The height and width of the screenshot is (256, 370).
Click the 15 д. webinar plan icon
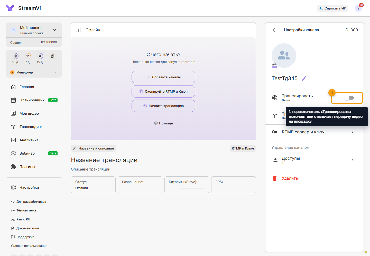[x=40, y=56]
